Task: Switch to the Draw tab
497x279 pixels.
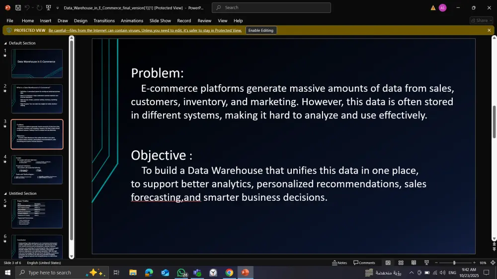Action: coord(63,20)
